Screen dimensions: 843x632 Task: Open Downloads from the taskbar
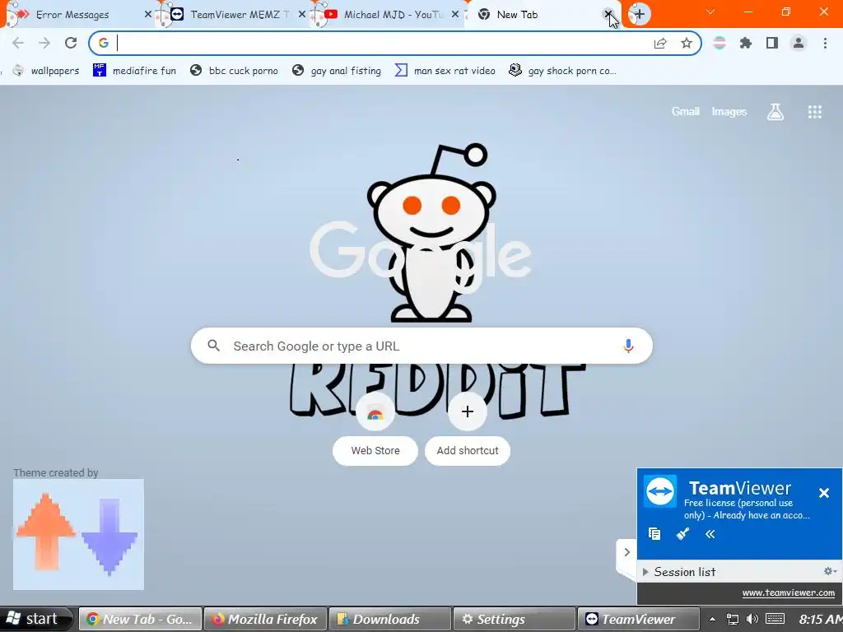(389, 619)
